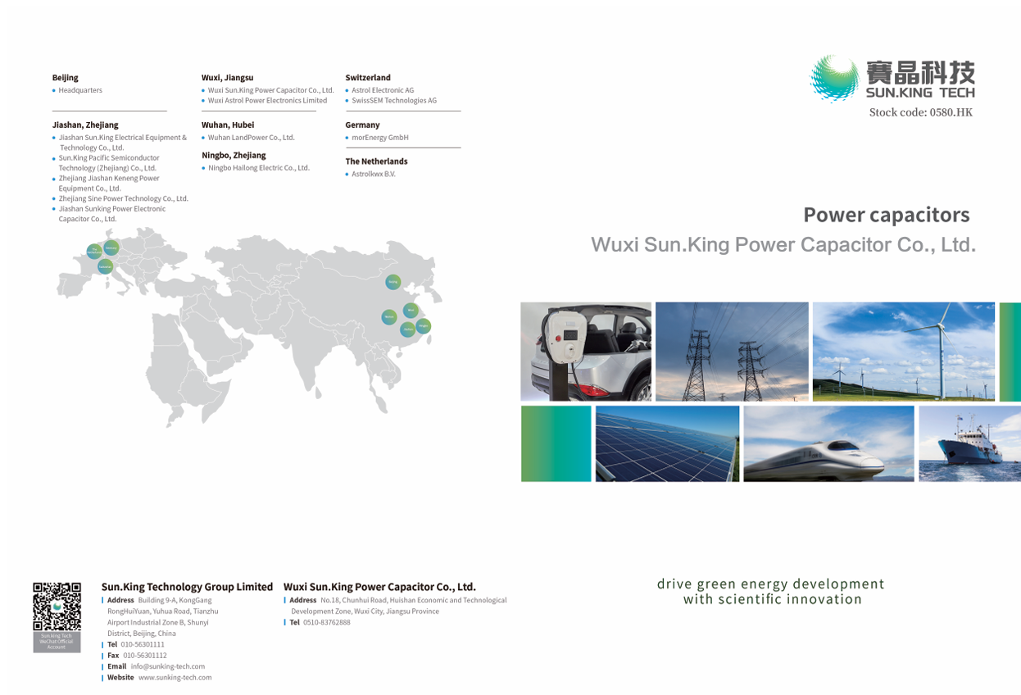Click 'SwissSEM Technologies AG' bullet

394,100
